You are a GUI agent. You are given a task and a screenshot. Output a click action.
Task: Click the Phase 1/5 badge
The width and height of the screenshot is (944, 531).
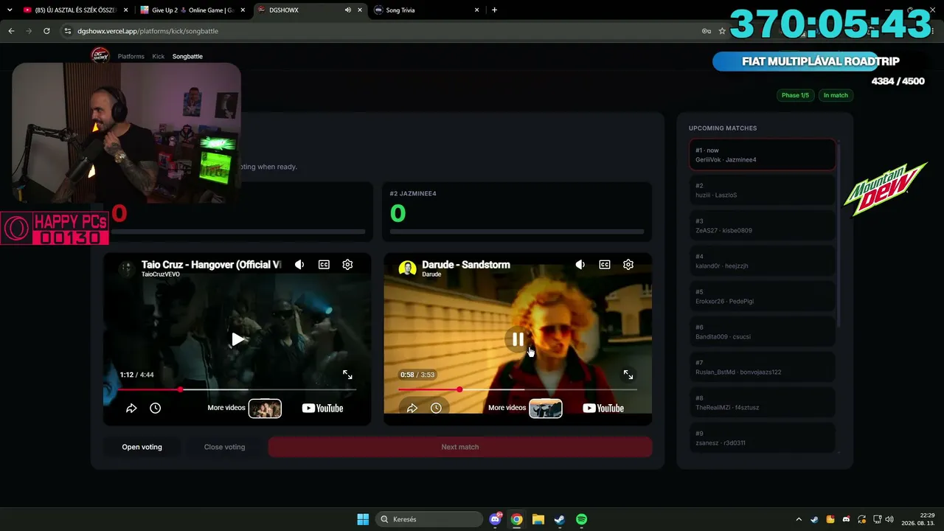(795, 95)
